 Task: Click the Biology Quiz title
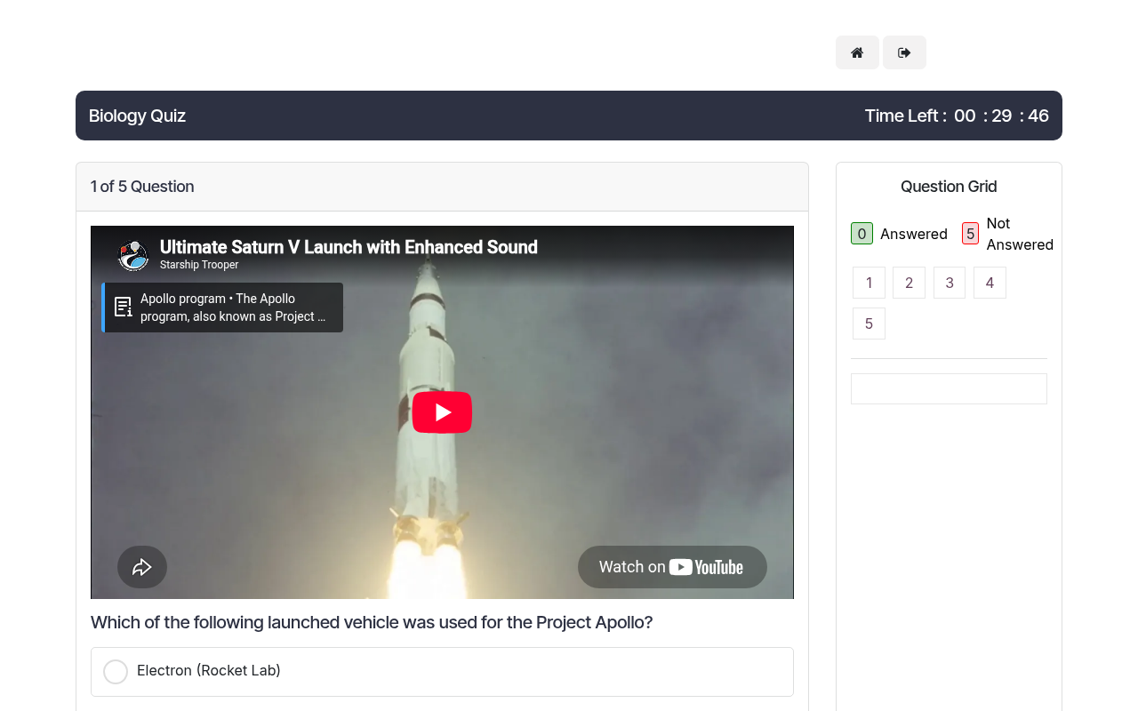137,116
